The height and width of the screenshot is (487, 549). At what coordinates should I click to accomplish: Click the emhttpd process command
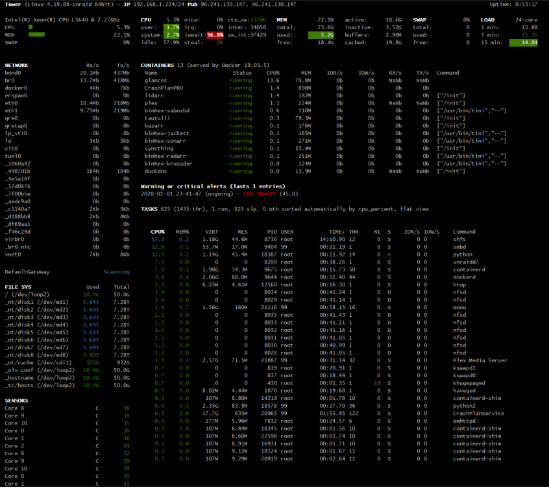464,421
